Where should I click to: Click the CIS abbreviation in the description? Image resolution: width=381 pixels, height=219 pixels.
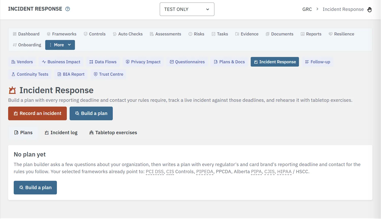point(170,172)
